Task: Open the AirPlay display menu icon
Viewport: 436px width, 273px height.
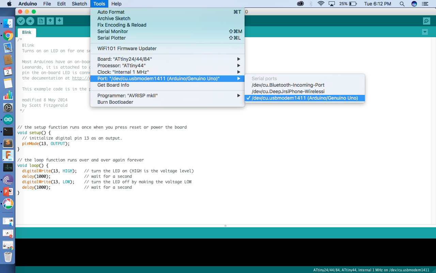Action: (331, 4)
